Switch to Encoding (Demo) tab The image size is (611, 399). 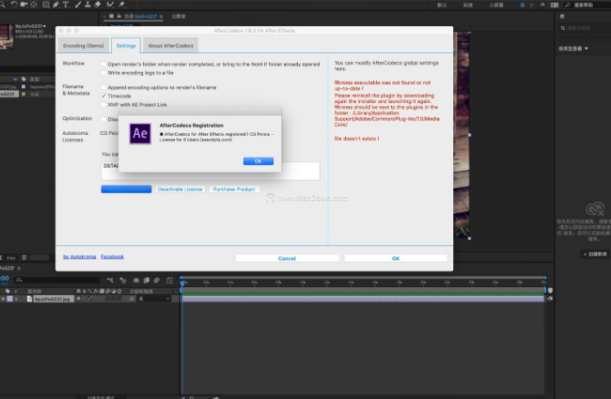click(83, 46)
